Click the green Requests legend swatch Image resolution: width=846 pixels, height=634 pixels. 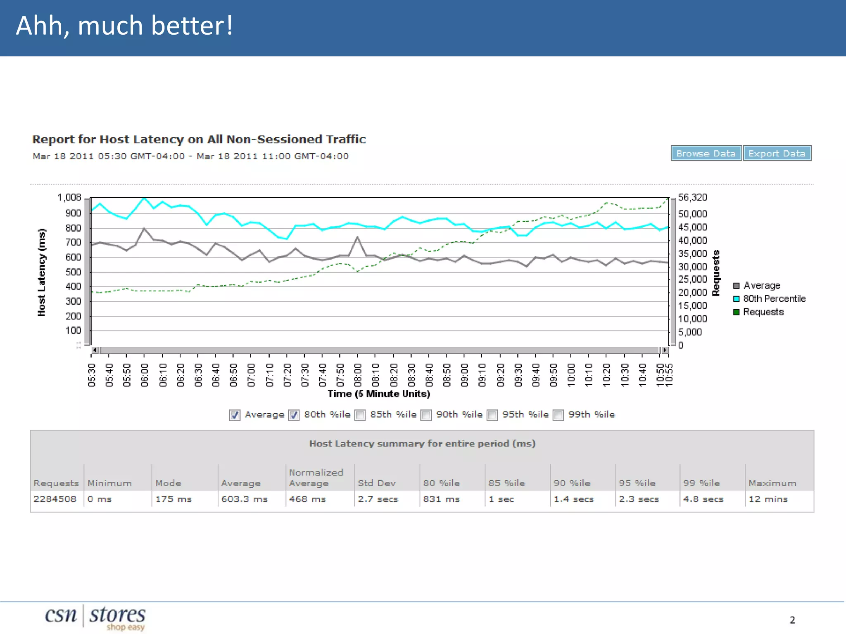(736, 312)
